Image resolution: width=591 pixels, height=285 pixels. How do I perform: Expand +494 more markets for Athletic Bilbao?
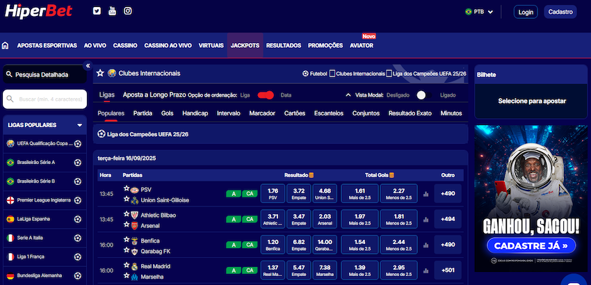[448, 220]
